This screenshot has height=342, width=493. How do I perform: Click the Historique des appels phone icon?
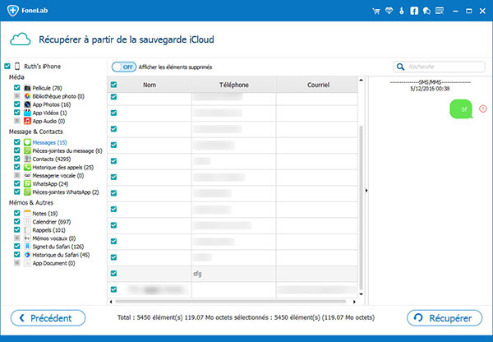[27, 167]
